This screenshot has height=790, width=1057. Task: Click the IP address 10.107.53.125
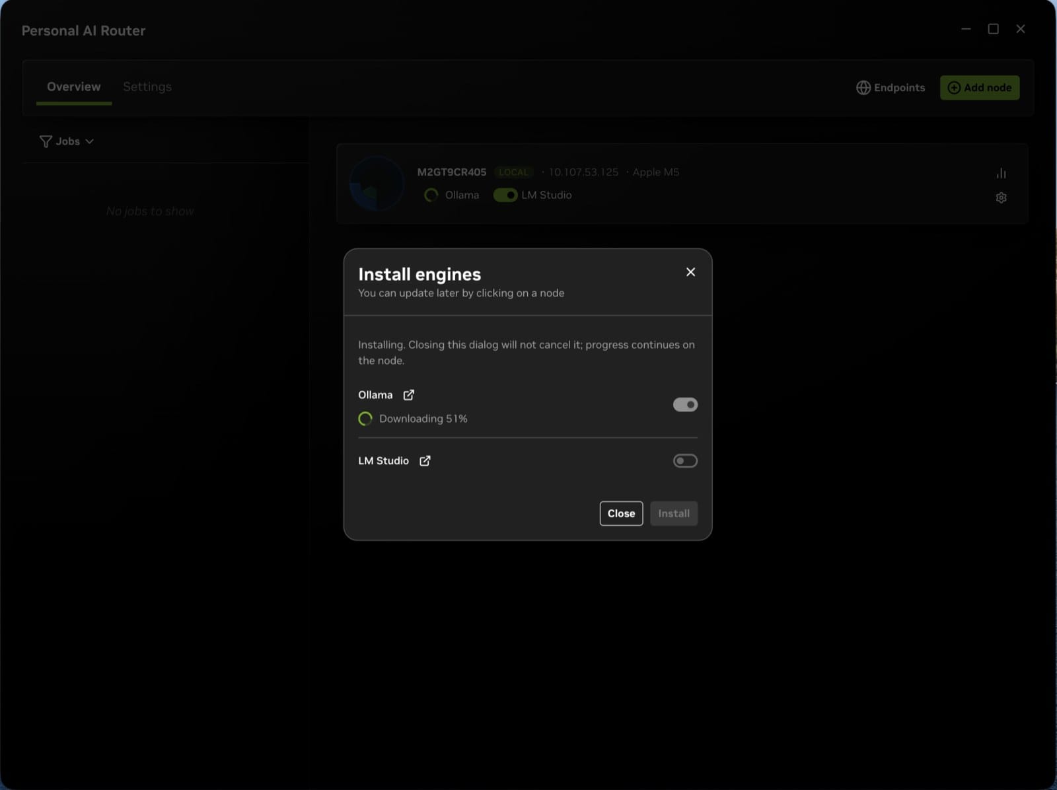[x=583, y=172]
